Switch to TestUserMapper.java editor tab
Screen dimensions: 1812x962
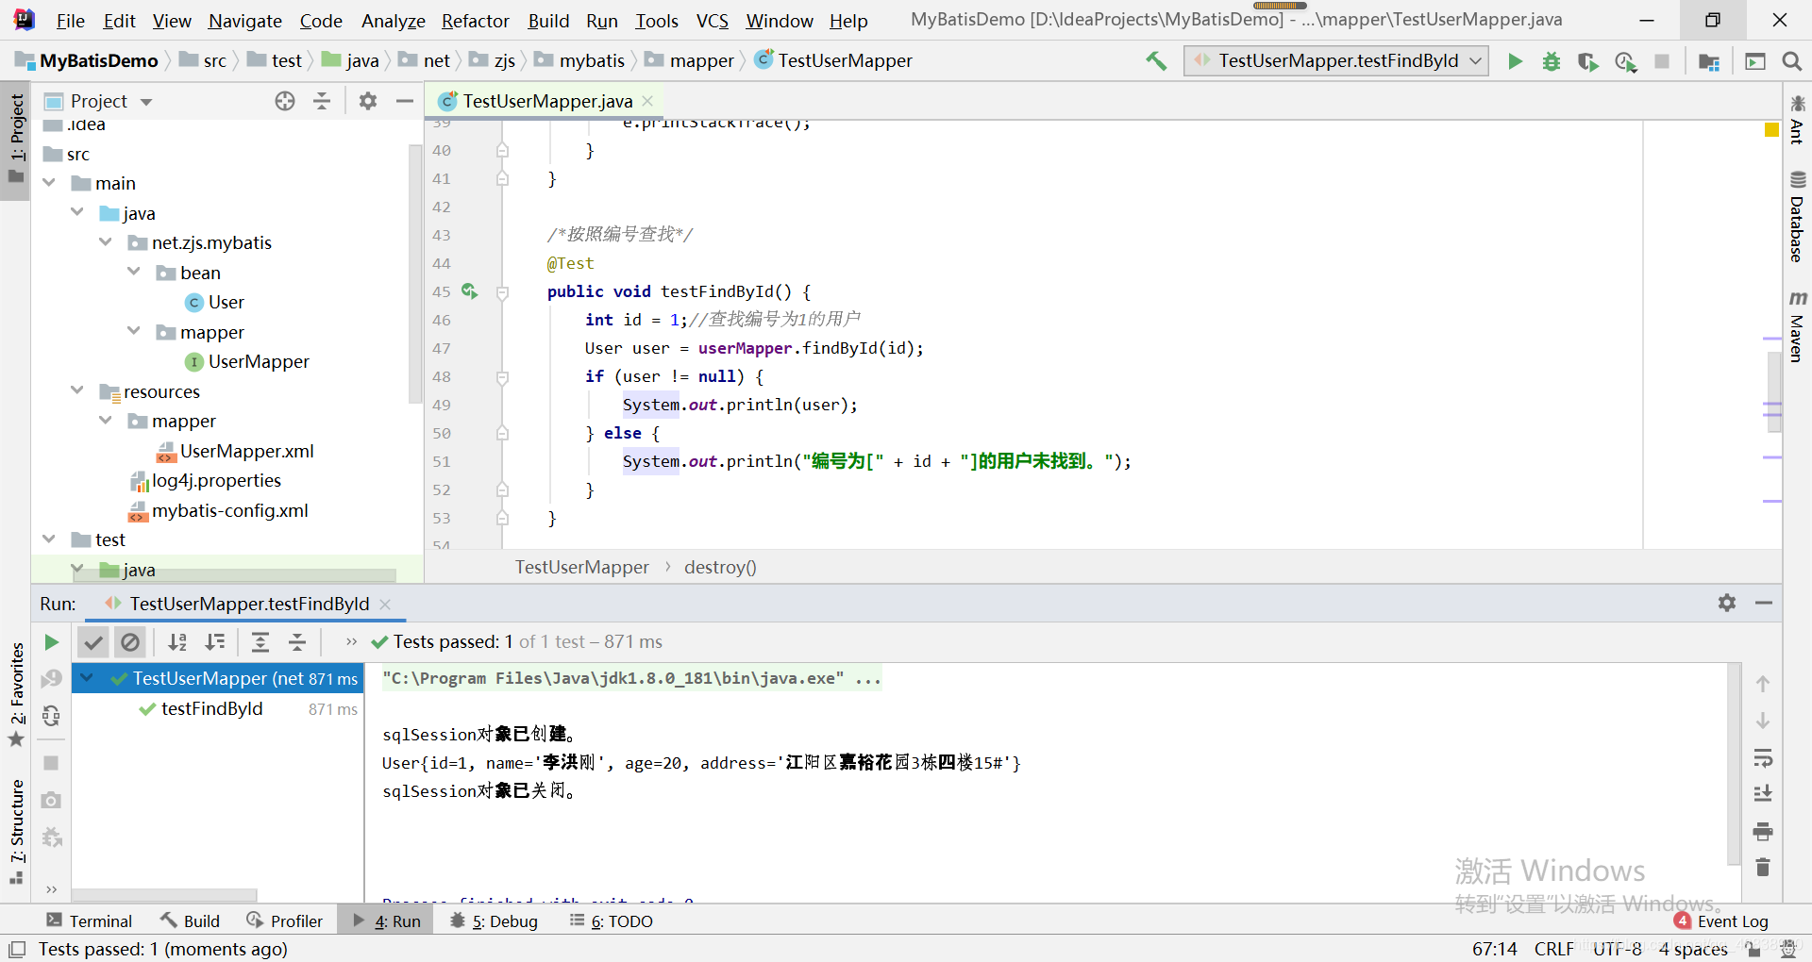[546, 101]
